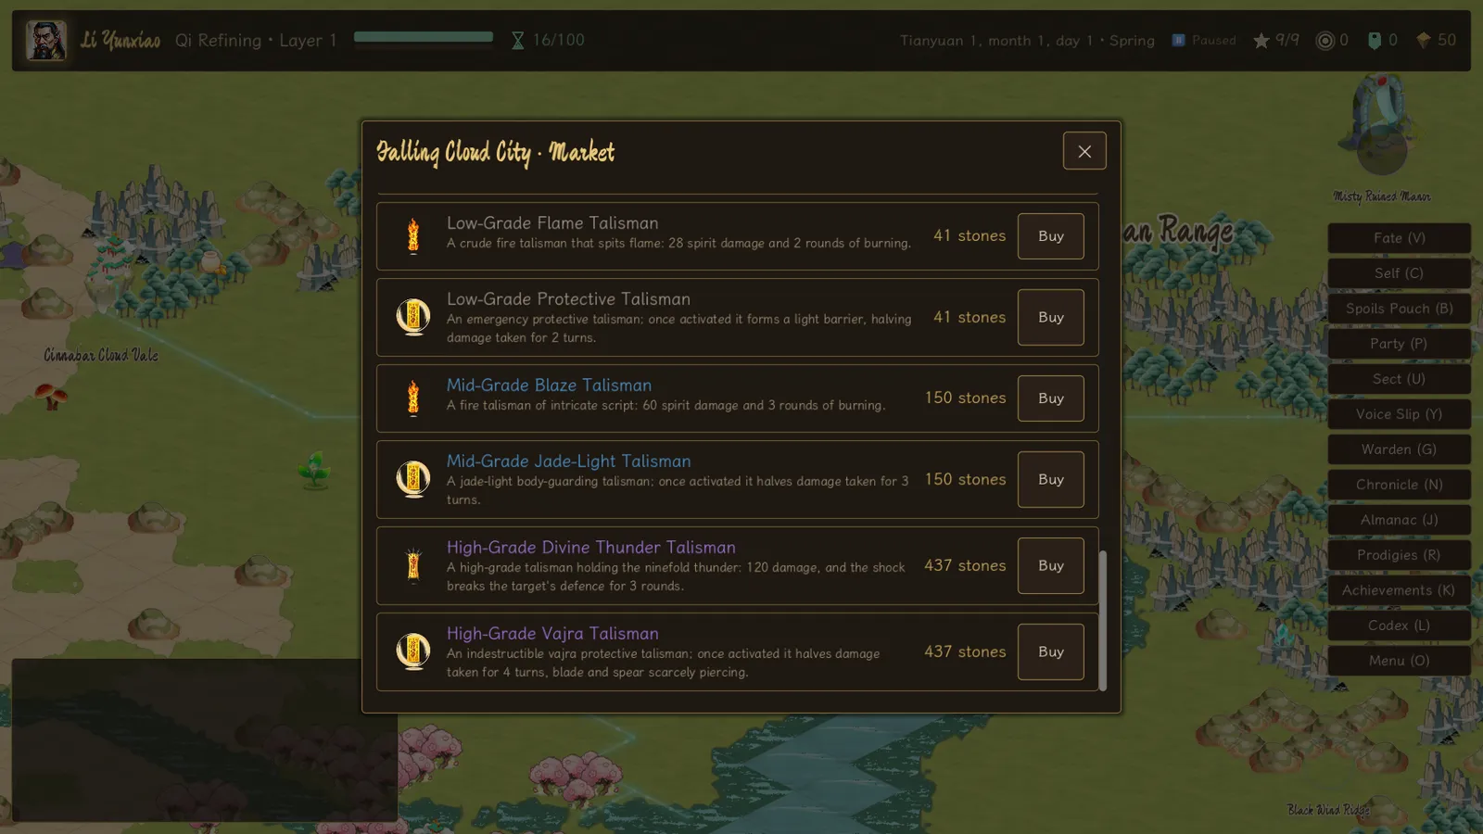Viewport: 1483px width, 834px height.
Task: Click the Tianyuan date and season text
Action: (x=1027, y=41)
